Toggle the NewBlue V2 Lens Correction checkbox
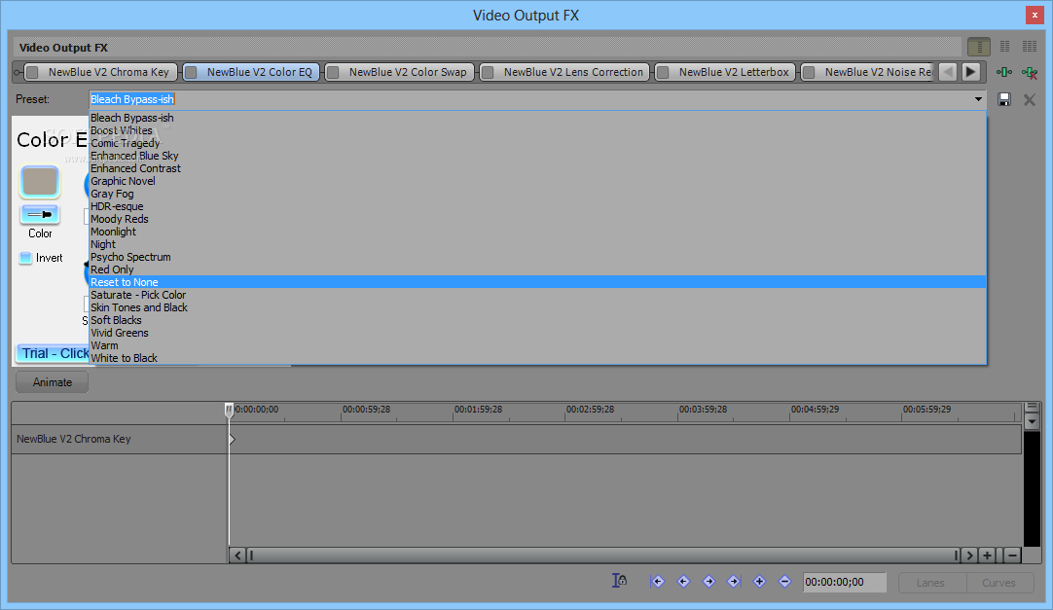The image size is (1053, 610). tap(488, 72)
